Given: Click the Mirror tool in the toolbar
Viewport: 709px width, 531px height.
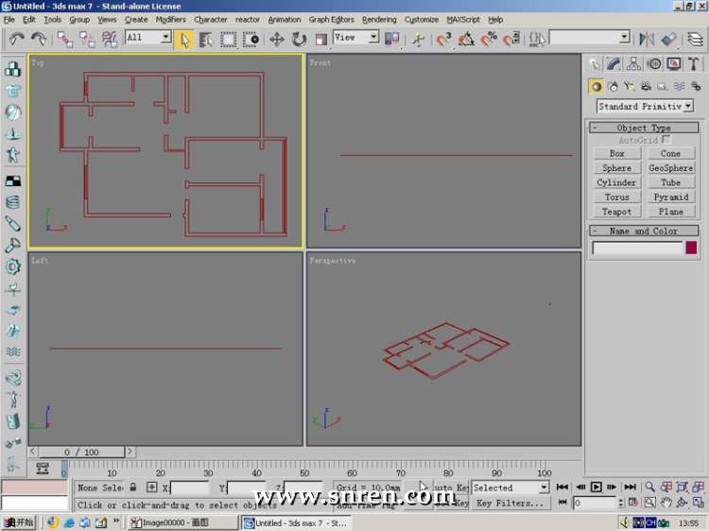Looking at the screenshot, I should coord(647,39).
